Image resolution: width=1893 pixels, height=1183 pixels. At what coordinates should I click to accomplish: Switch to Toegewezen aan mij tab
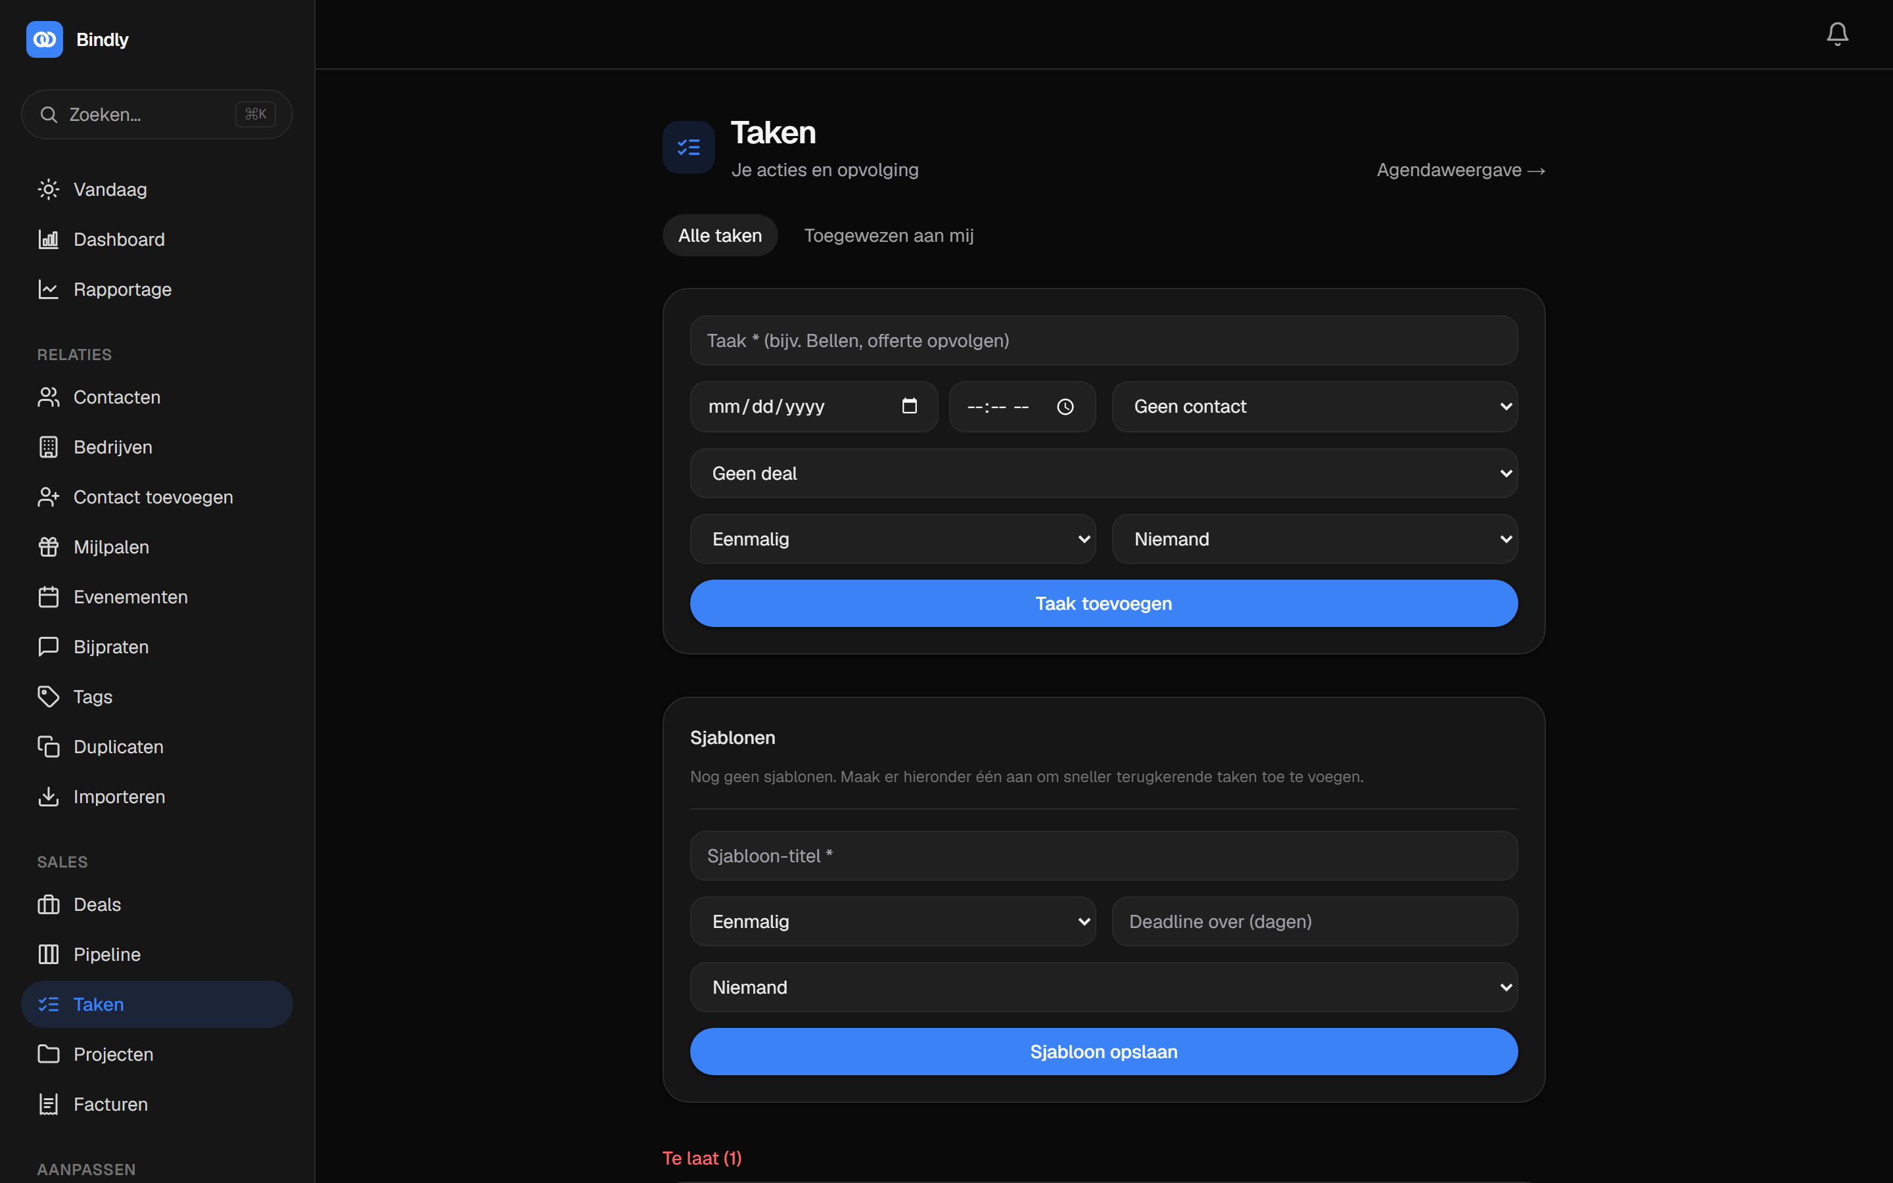click(x=889, y=235)
